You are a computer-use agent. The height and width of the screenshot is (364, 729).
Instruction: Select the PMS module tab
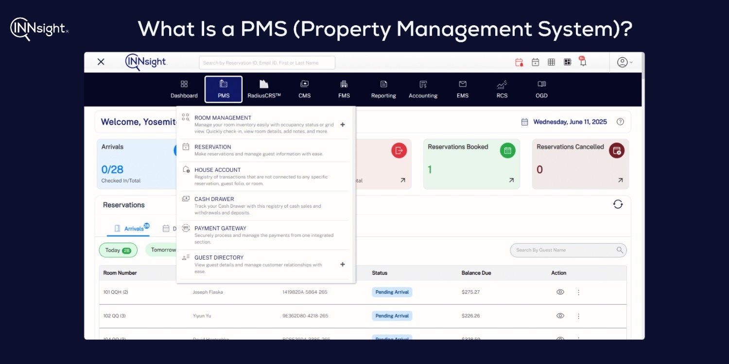click(x=224, y=89)
